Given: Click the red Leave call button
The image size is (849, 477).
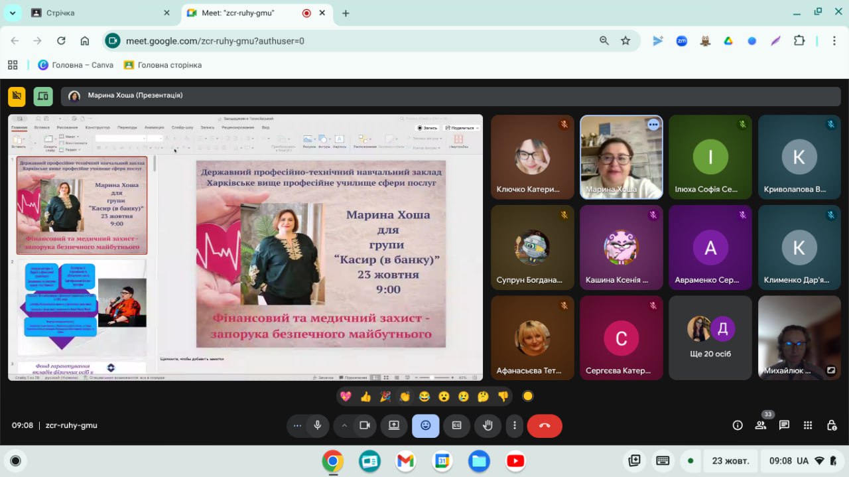Looking at the screenshot, I should coord(545,426).
